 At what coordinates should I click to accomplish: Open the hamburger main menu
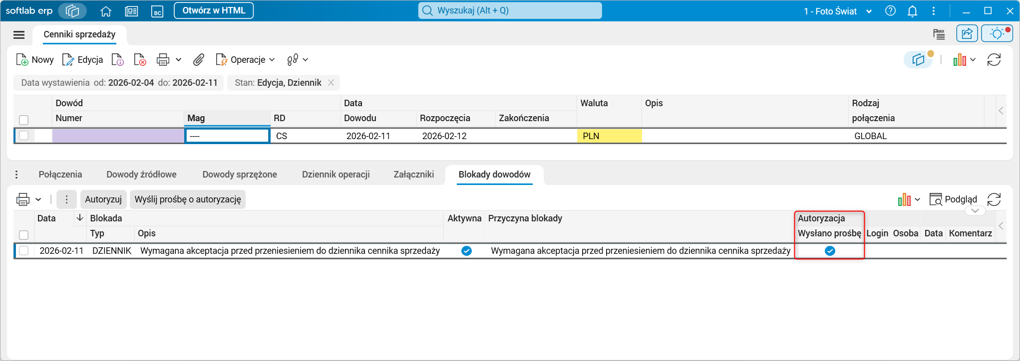pyautogui.click(x=19, y=34)
